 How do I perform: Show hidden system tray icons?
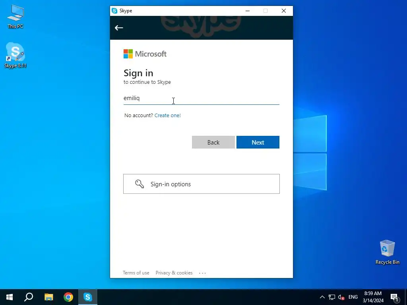(x=322, y=297)
